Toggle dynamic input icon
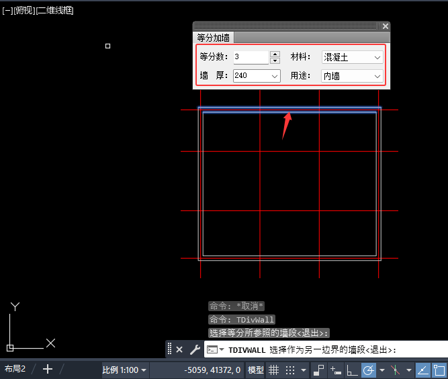Viewport: 448px width, 379px height. [x=335, y=370]
